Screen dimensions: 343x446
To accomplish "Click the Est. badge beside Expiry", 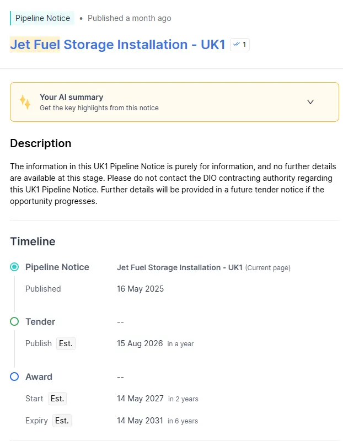I will pyautogui.click(x=62, y=421).
